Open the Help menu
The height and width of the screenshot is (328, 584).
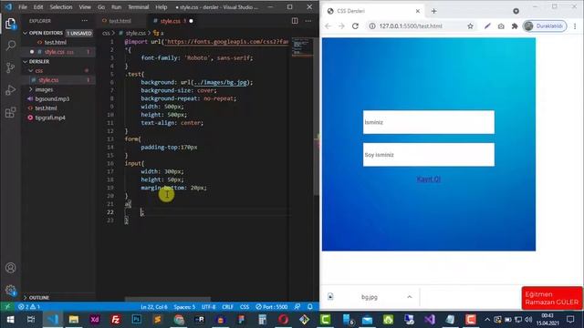pyautogui.click(x=161, y=7)
